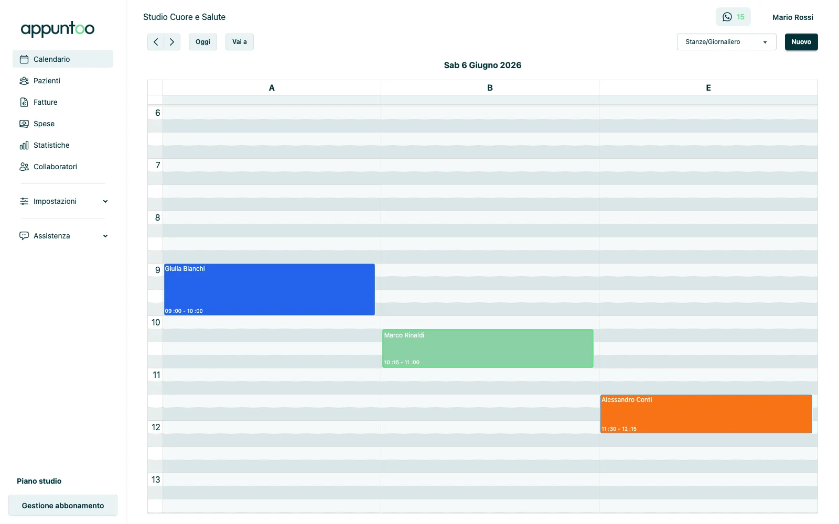Click room B column header
This screenshot has width=839, height=524.
point(490,88)
